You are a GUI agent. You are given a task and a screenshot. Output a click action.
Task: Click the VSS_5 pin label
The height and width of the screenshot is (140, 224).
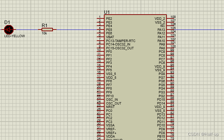pos(111,74)
